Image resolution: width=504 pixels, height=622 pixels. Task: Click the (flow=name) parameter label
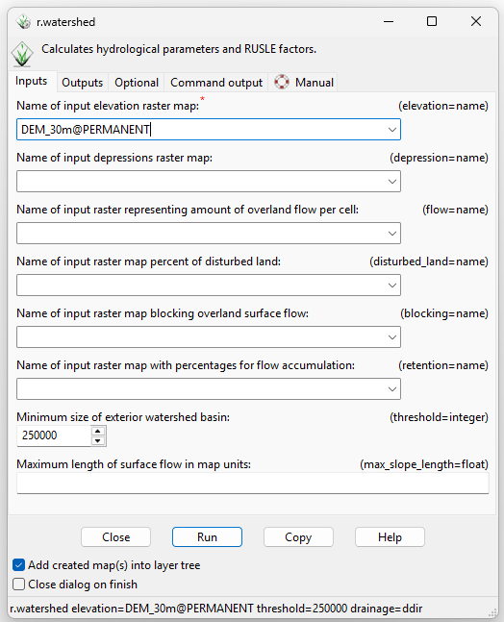tap(455, 210)
